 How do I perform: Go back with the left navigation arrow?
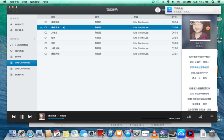11,11
